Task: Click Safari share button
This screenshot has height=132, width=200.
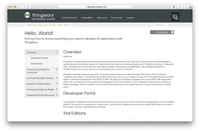Action: 180,7
